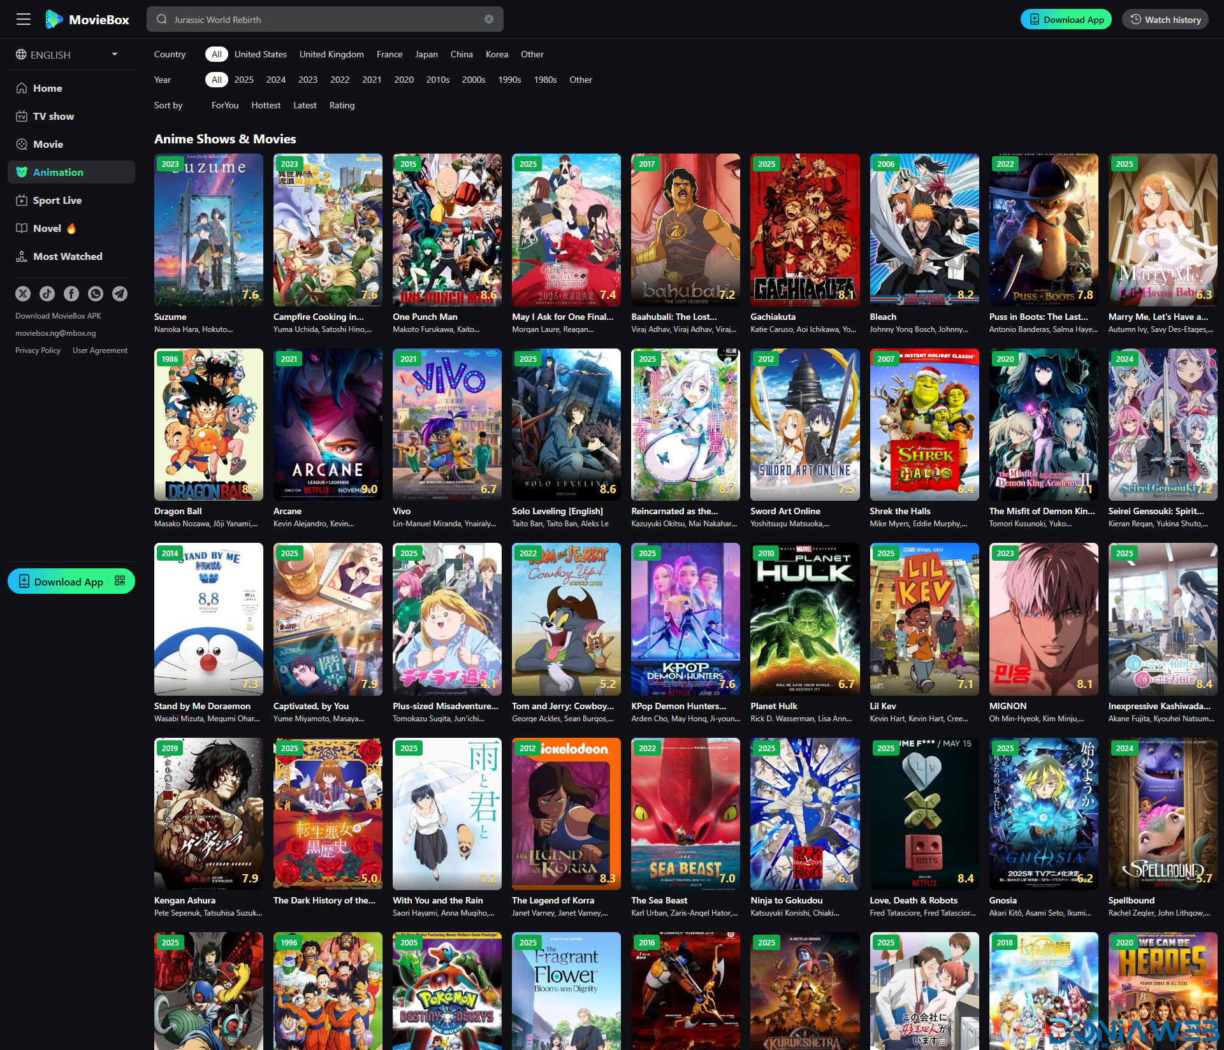Open the Most Watched menu item
The height and width of the screenshot is (1050, 1224).
click(68, 256)
